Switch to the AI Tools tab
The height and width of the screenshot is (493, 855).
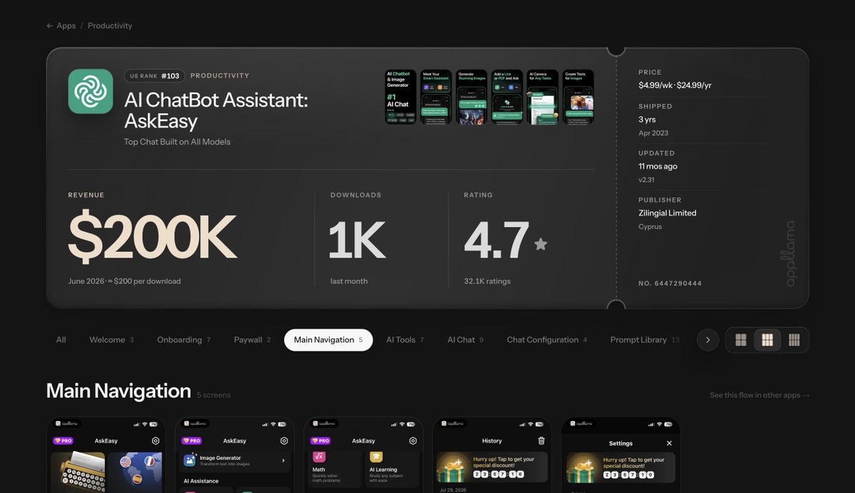(405, 340)
